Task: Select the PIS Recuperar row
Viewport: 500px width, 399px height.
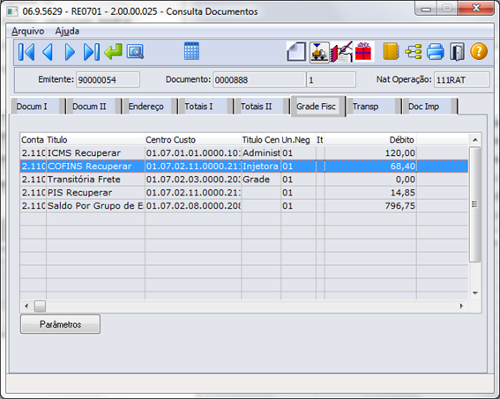Action: [244, 193]
